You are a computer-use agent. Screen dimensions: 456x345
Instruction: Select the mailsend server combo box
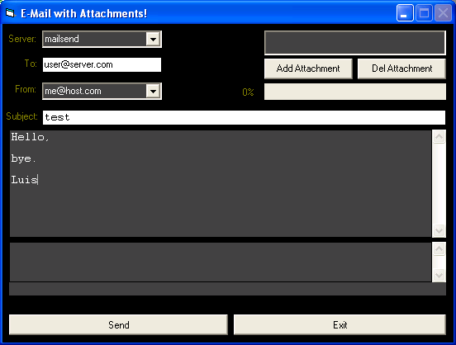(x=102, y=39)
